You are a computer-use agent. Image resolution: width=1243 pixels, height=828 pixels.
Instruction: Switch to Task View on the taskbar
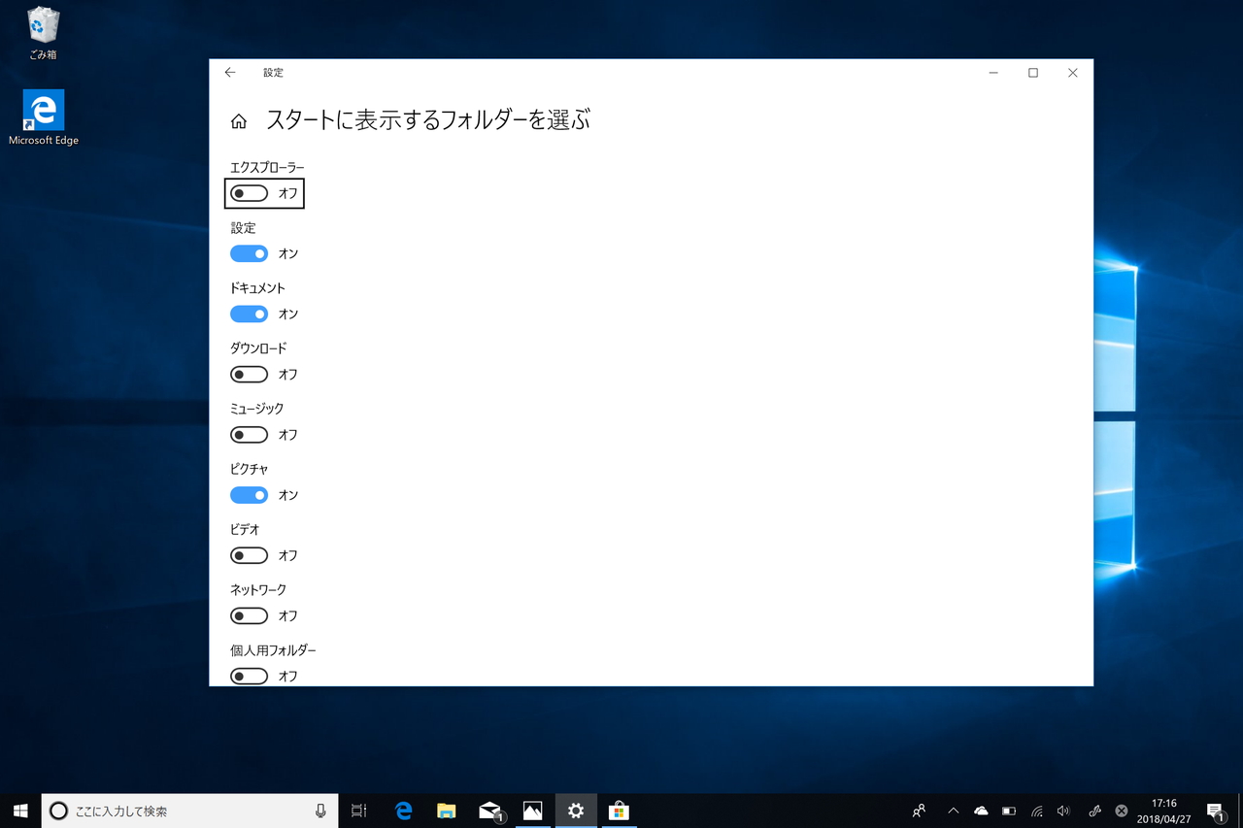pyautogui.click(x=358, y=811)
